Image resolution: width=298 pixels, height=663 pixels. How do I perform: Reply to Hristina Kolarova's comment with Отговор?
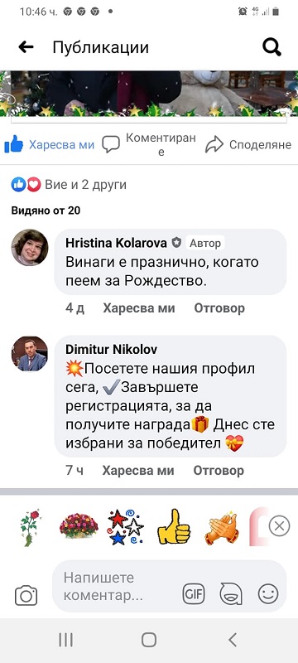(219, 308)
